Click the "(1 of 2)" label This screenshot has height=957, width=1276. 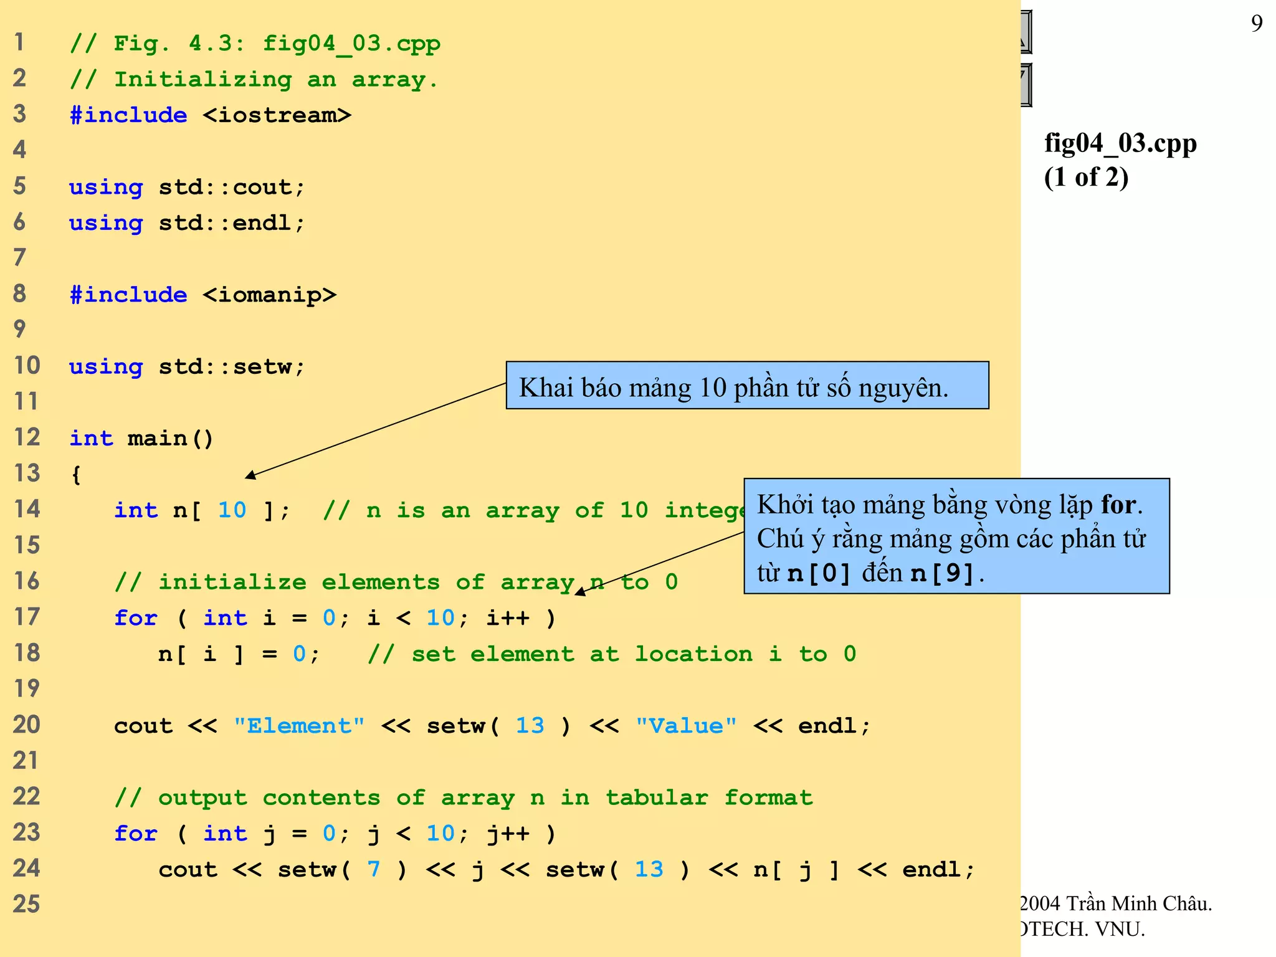pos(1086,178)
